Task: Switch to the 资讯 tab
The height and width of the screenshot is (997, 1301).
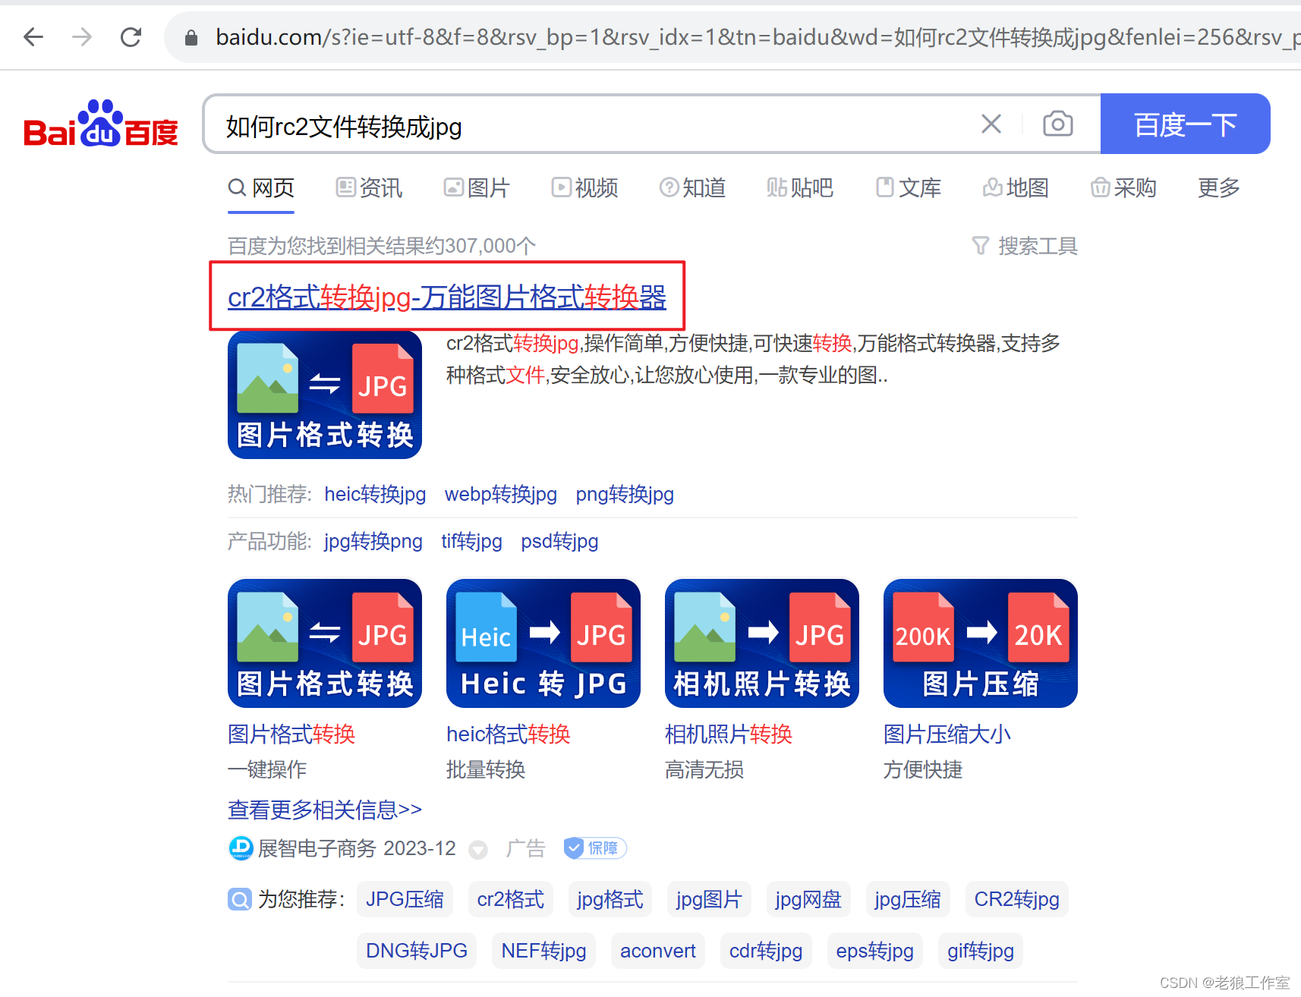Action: click(x=369, y=187)
